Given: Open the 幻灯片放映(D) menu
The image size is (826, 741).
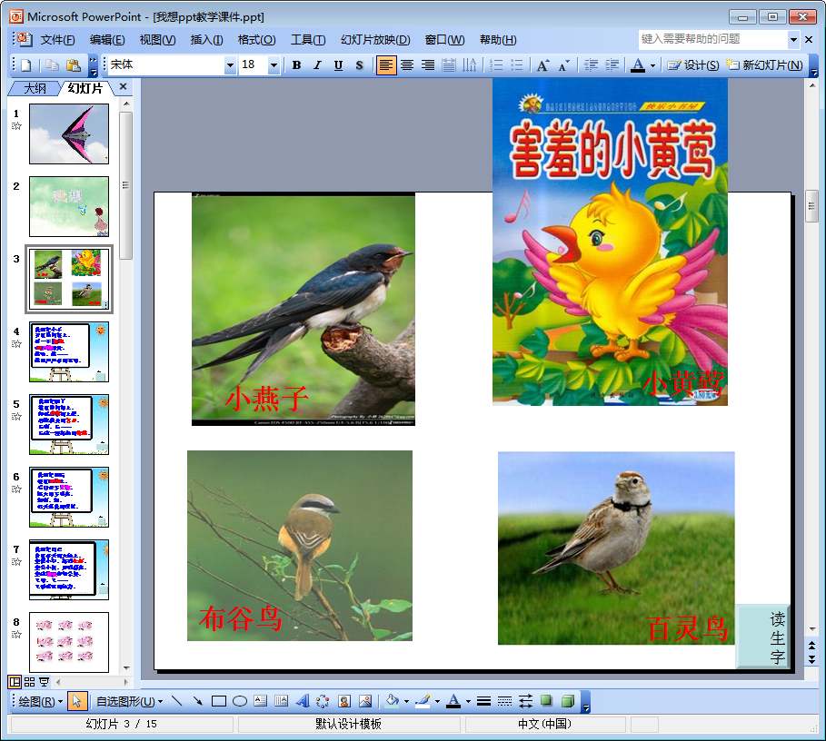Looking at the screenshot, I should [375, 40].
